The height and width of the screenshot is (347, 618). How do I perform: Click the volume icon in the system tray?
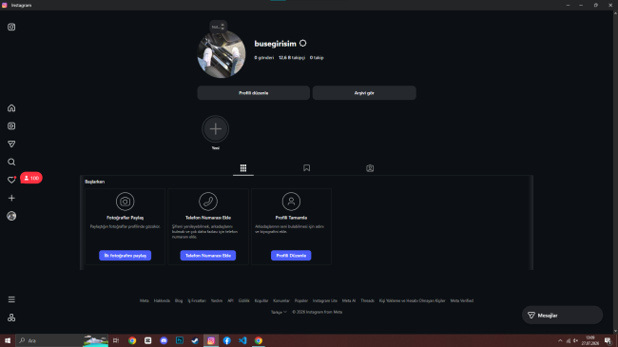[576, 340]
